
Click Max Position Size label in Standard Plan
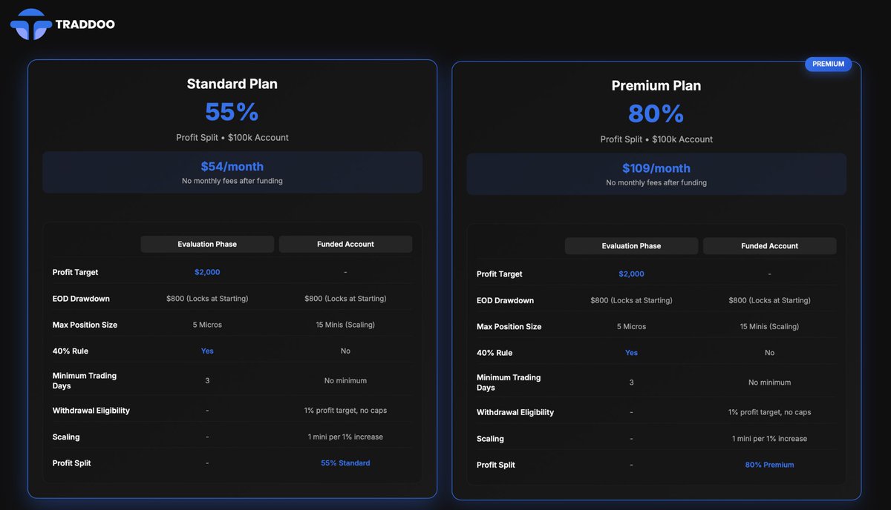click(x=85, y=325)
